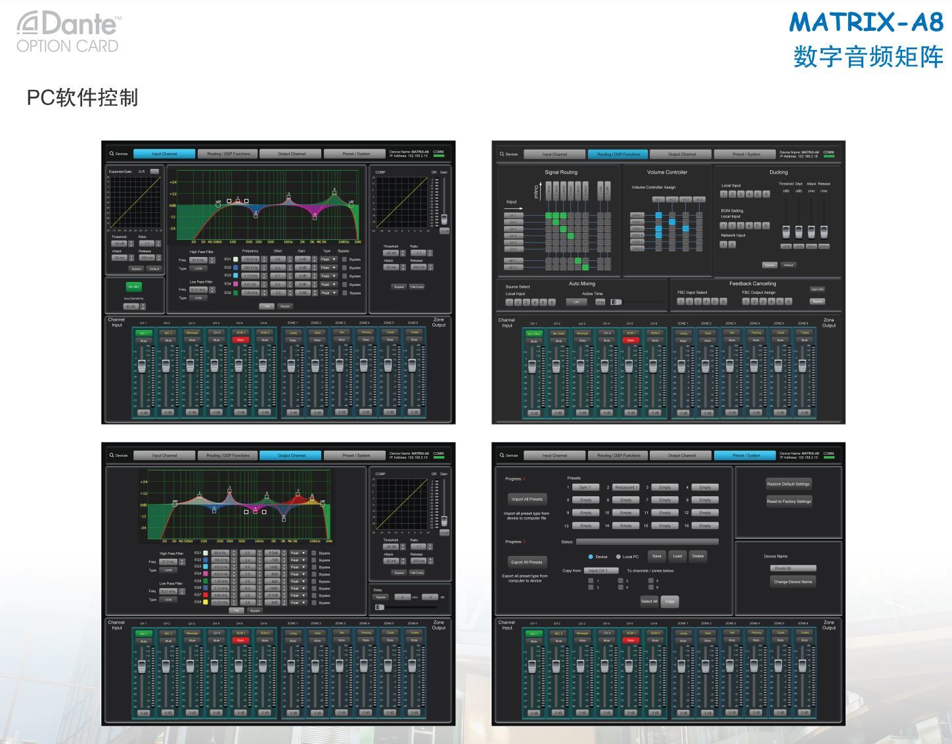
Task: Click the Select All button
Action: click(x=649, y=601)
